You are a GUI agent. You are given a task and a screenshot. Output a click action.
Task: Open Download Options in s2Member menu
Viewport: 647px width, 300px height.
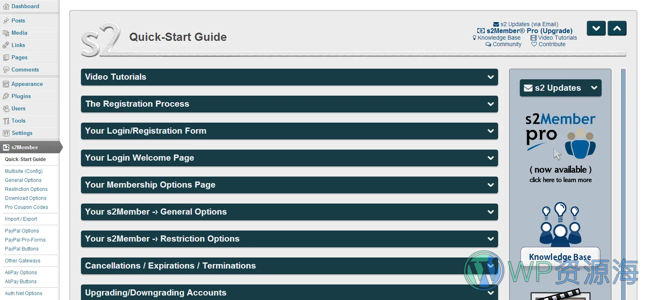tap(26, 198)
